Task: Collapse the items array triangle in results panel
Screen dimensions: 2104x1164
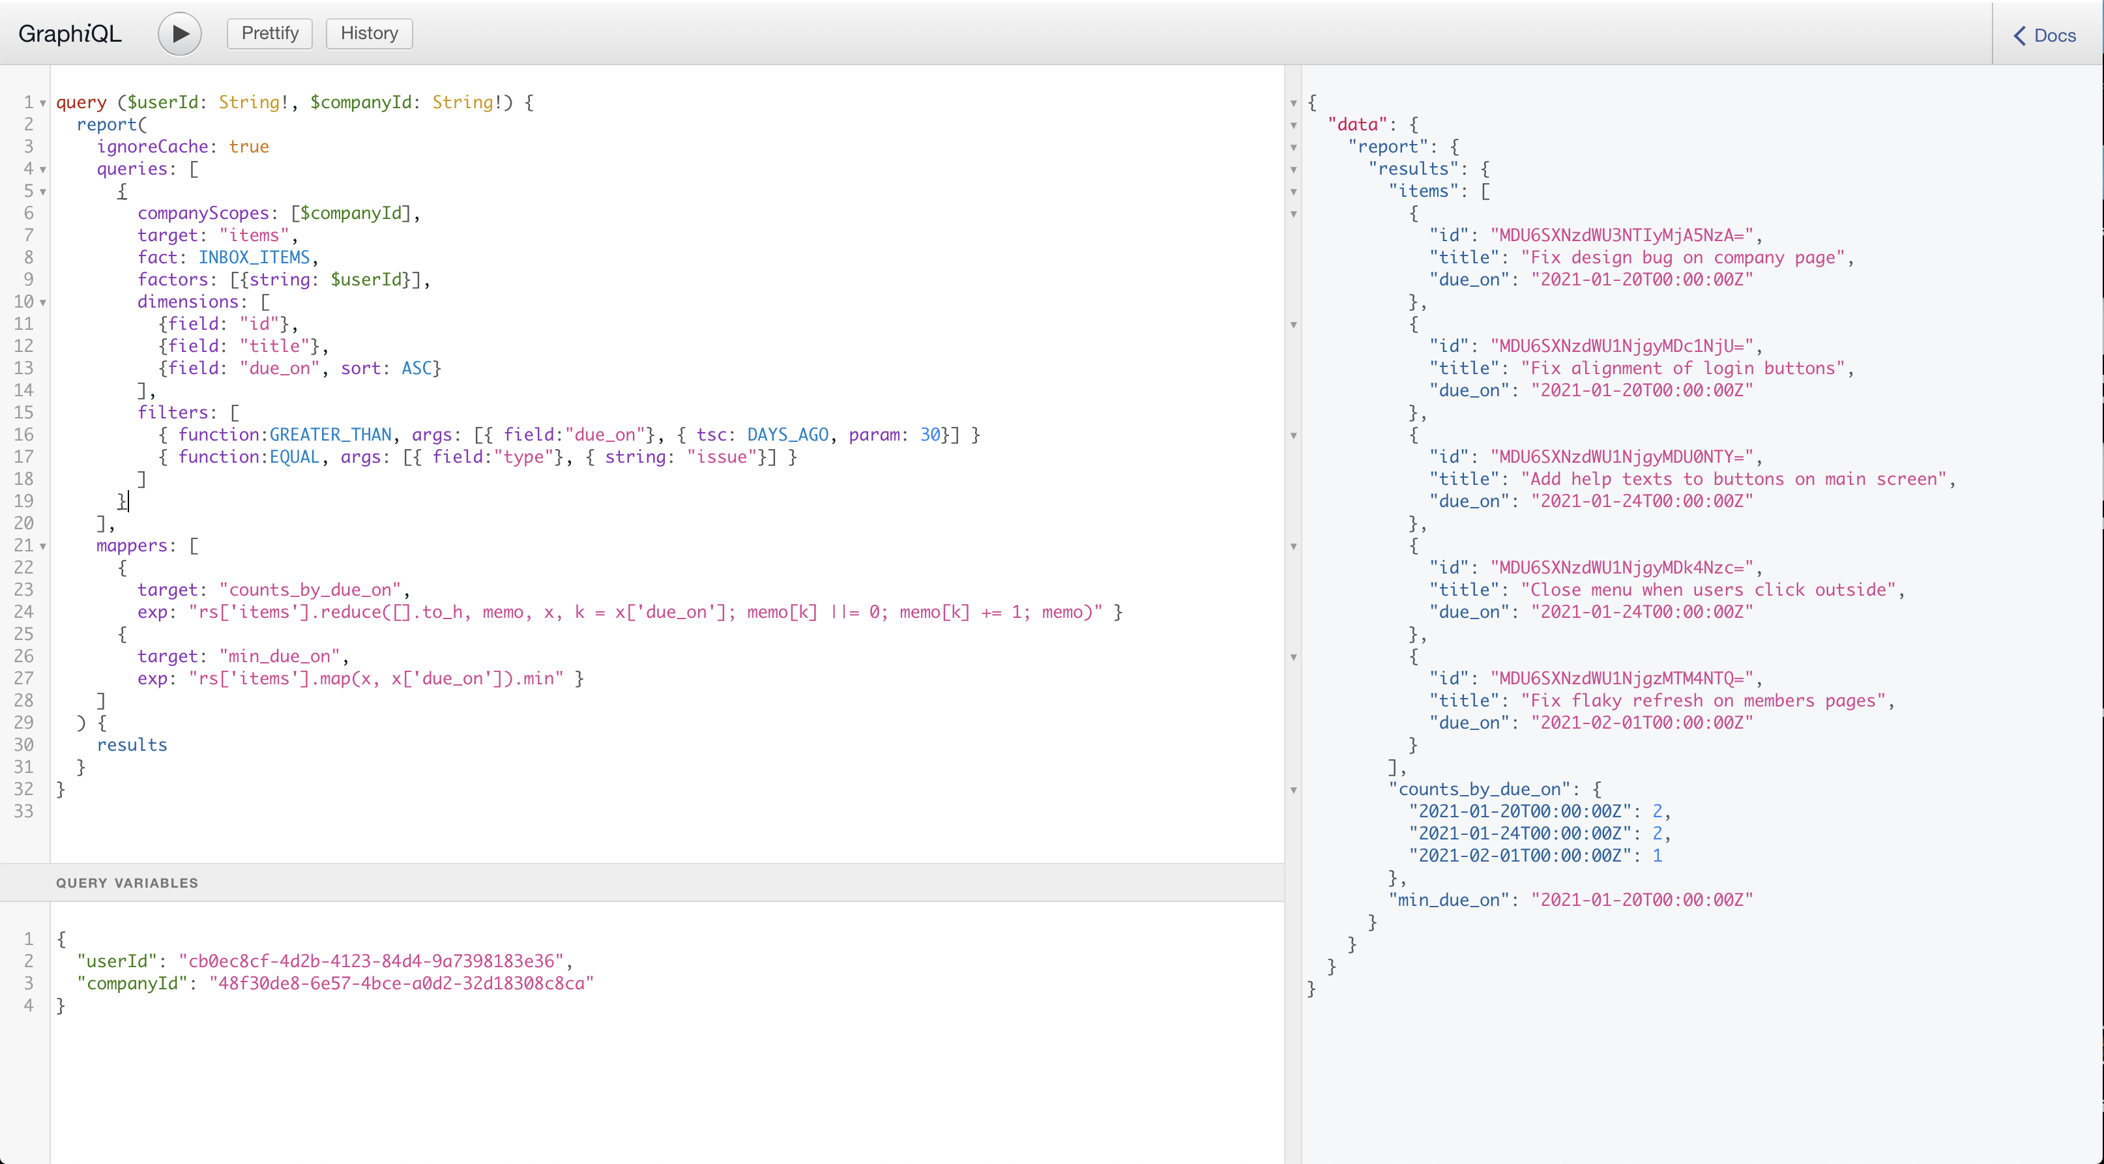Action: (1294, 192)
